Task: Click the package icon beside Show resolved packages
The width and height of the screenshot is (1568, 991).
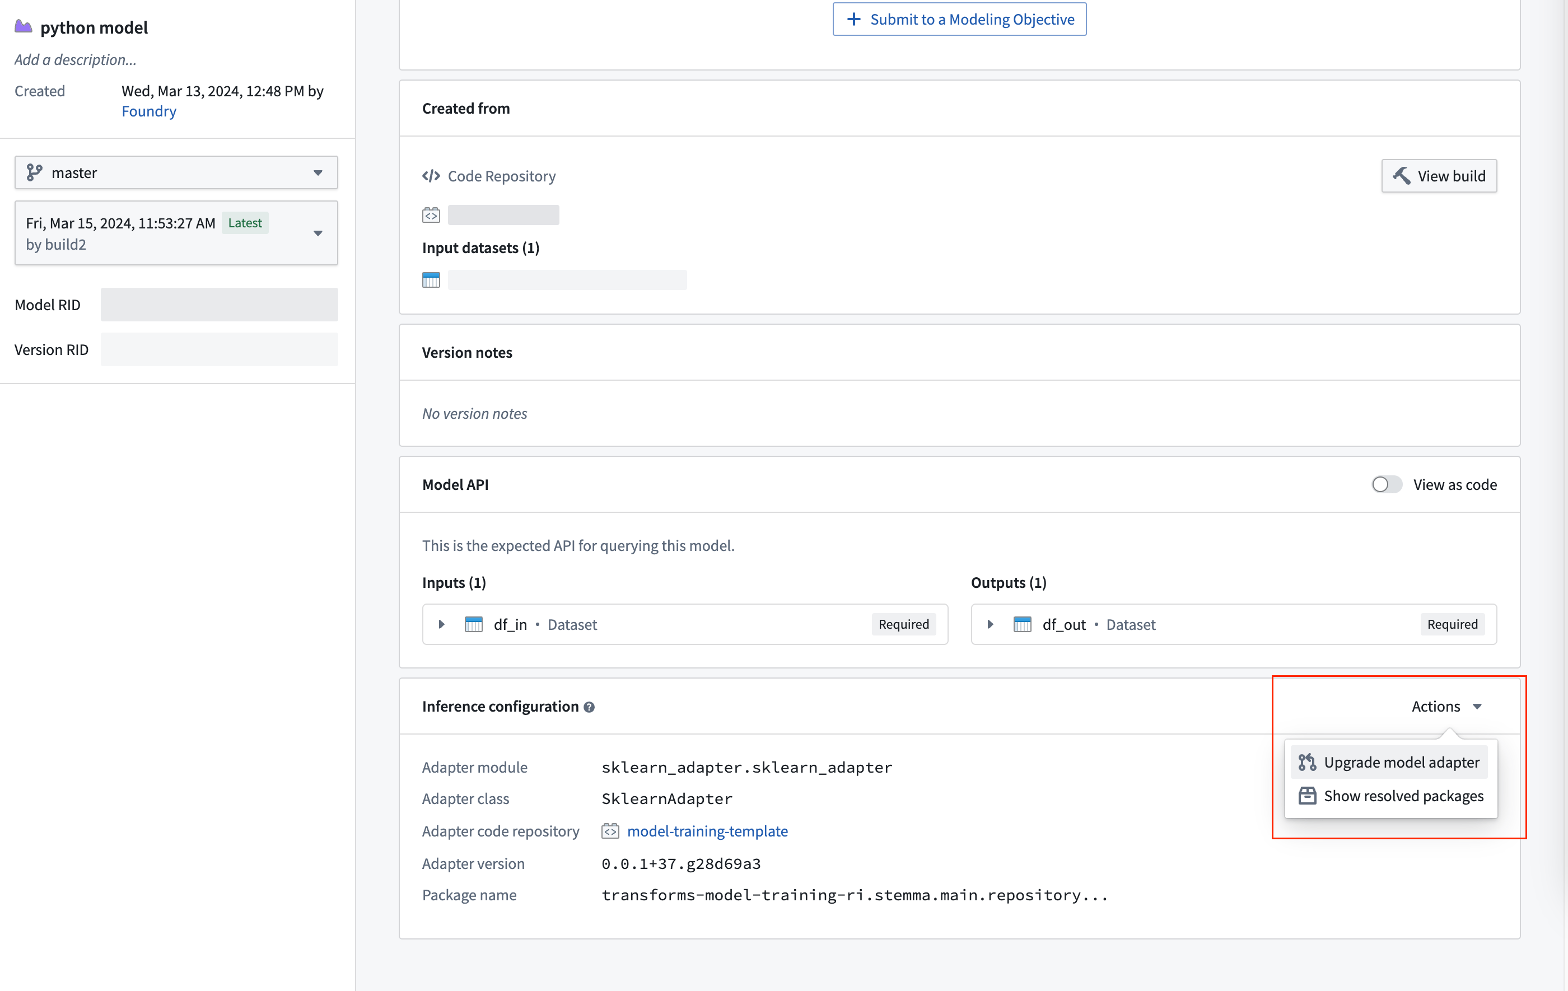Action: click(x=1308, y=795)
